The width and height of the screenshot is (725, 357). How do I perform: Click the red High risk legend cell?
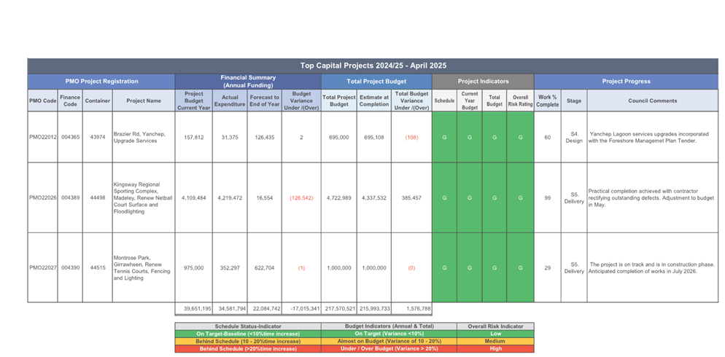coord(495,348)
